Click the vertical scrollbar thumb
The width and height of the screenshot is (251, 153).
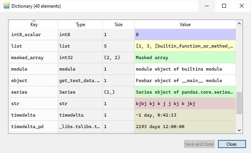coord(239,103)
